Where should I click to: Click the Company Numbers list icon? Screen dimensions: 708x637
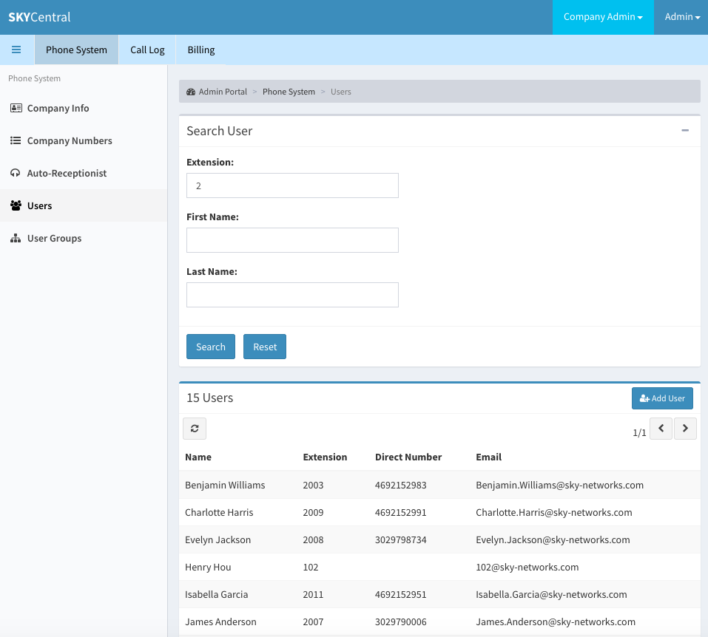click(x=16, y=140)
